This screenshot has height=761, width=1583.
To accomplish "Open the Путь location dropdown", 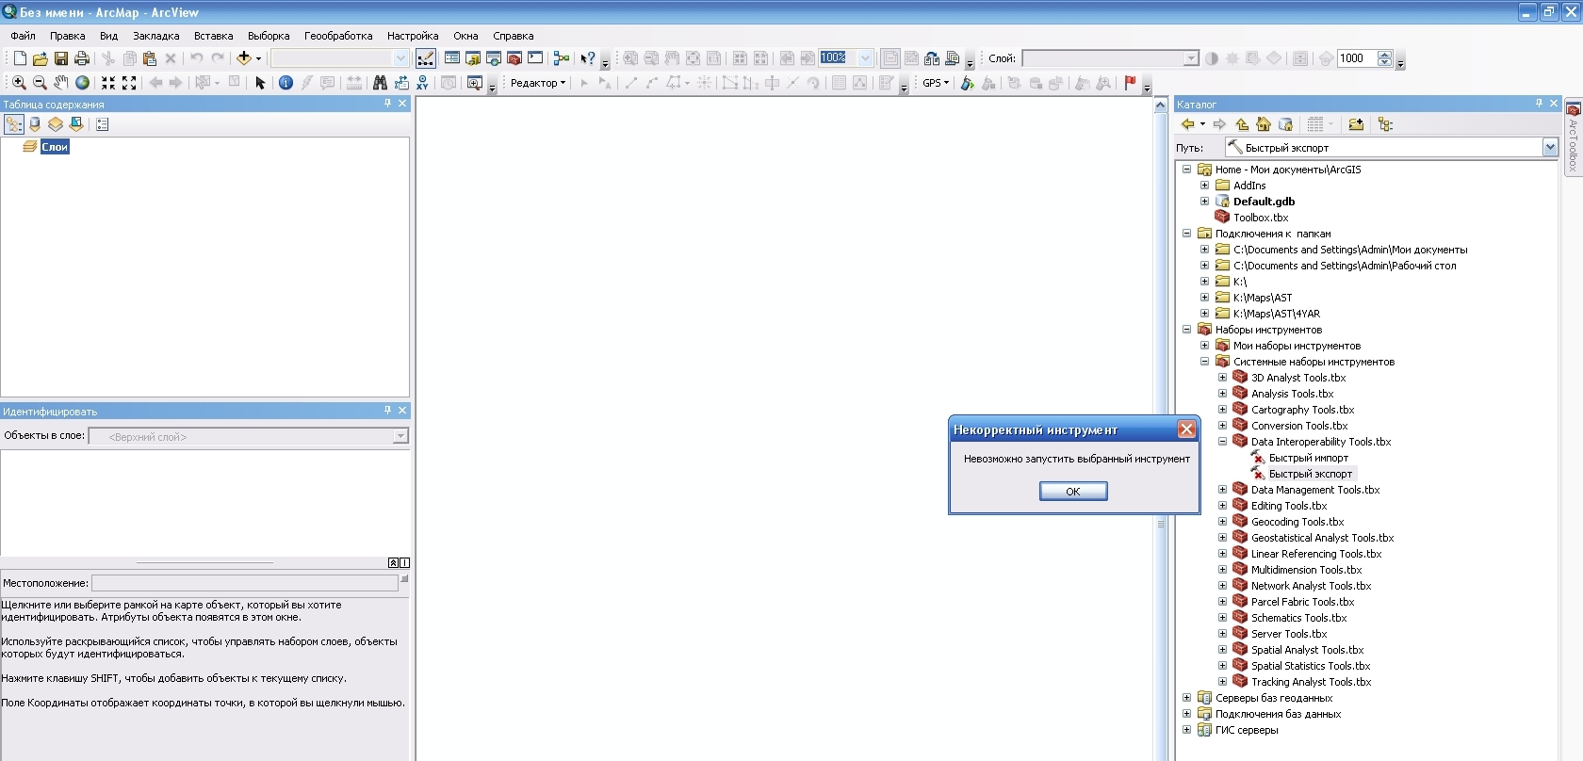I will tap(1550, 147).
